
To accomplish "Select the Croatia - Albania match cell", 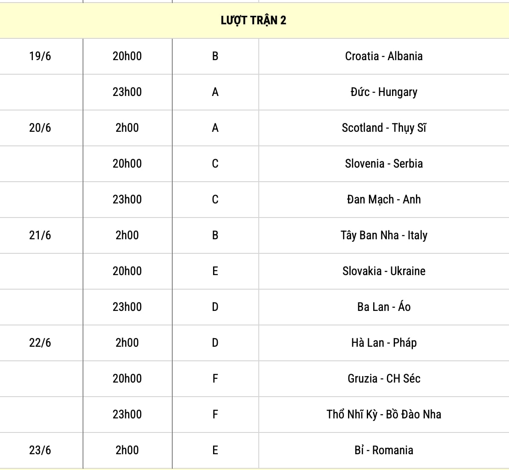I will click(x=384, y=56).
